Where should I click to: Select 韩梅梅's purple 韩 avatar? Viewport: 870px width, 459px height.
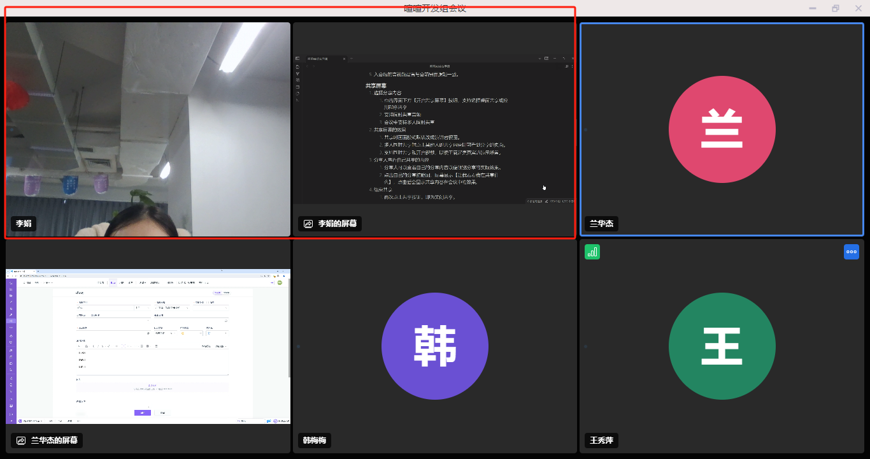(x=435, y=346)
